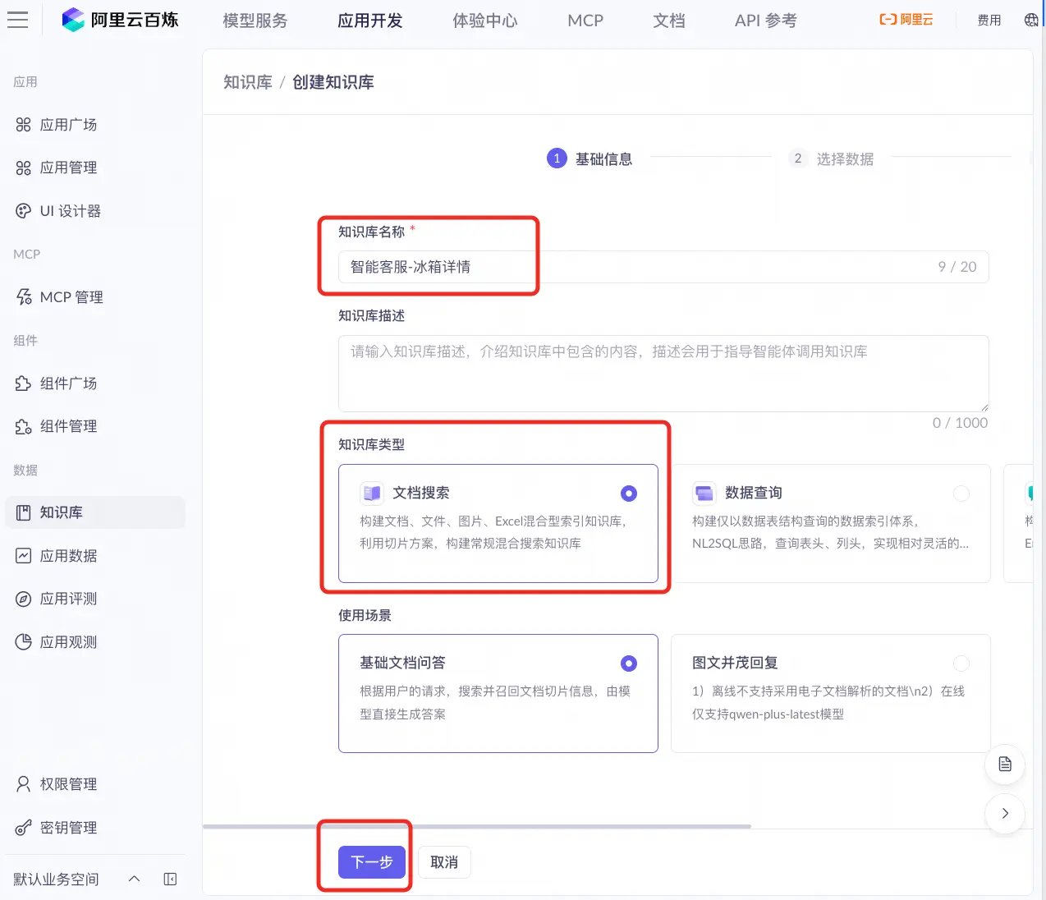Click the 阿里云百炼 logo icon
The height and width of the screenshot is (900, 1046).
(x=73, y=20)
